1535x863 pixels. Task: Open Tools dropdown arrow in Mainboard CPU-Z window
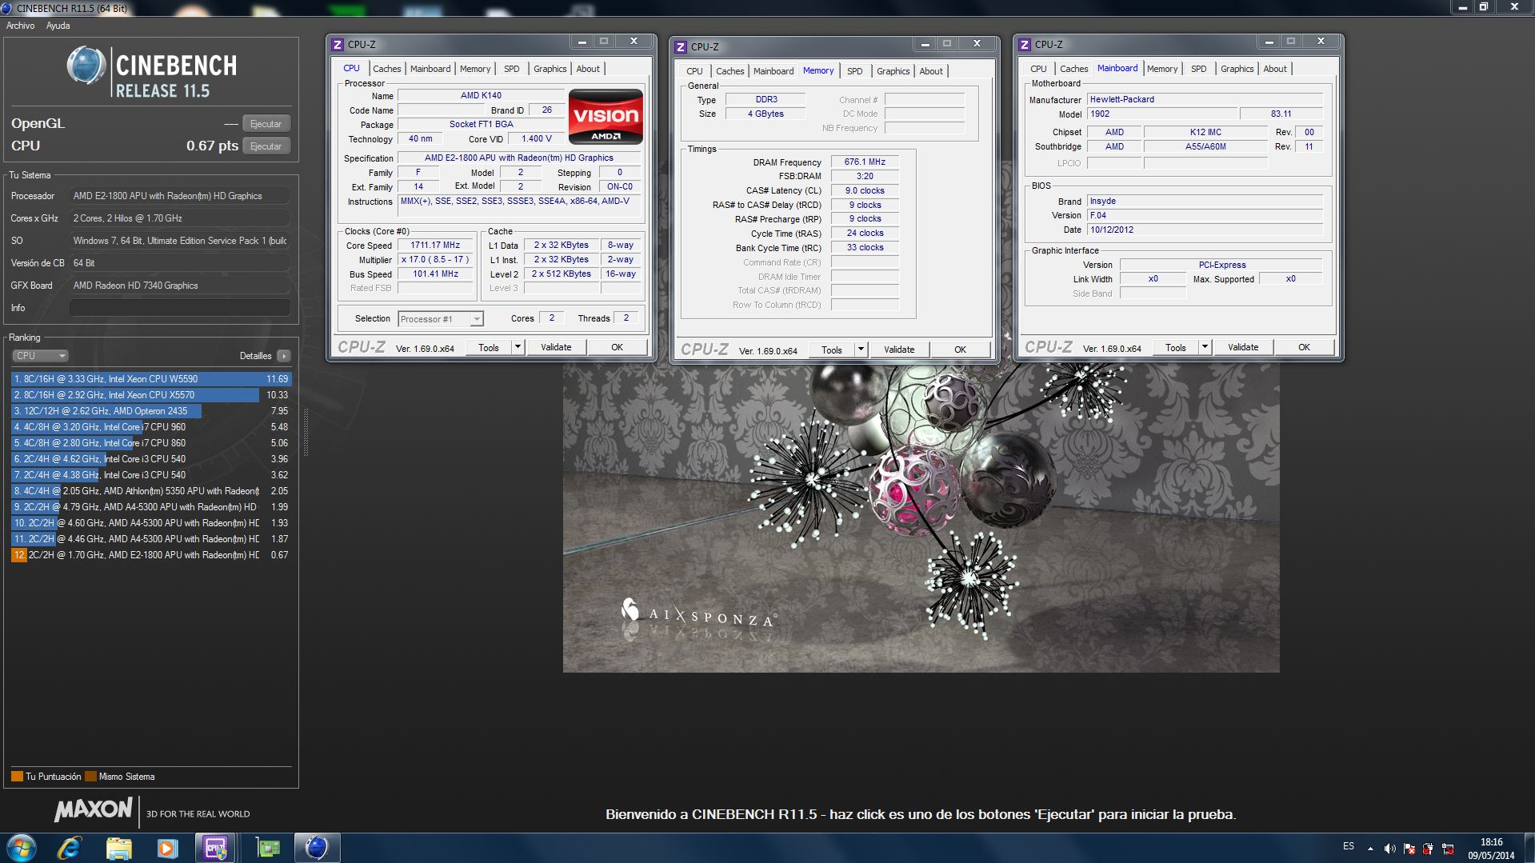(x=1205, y=348)
